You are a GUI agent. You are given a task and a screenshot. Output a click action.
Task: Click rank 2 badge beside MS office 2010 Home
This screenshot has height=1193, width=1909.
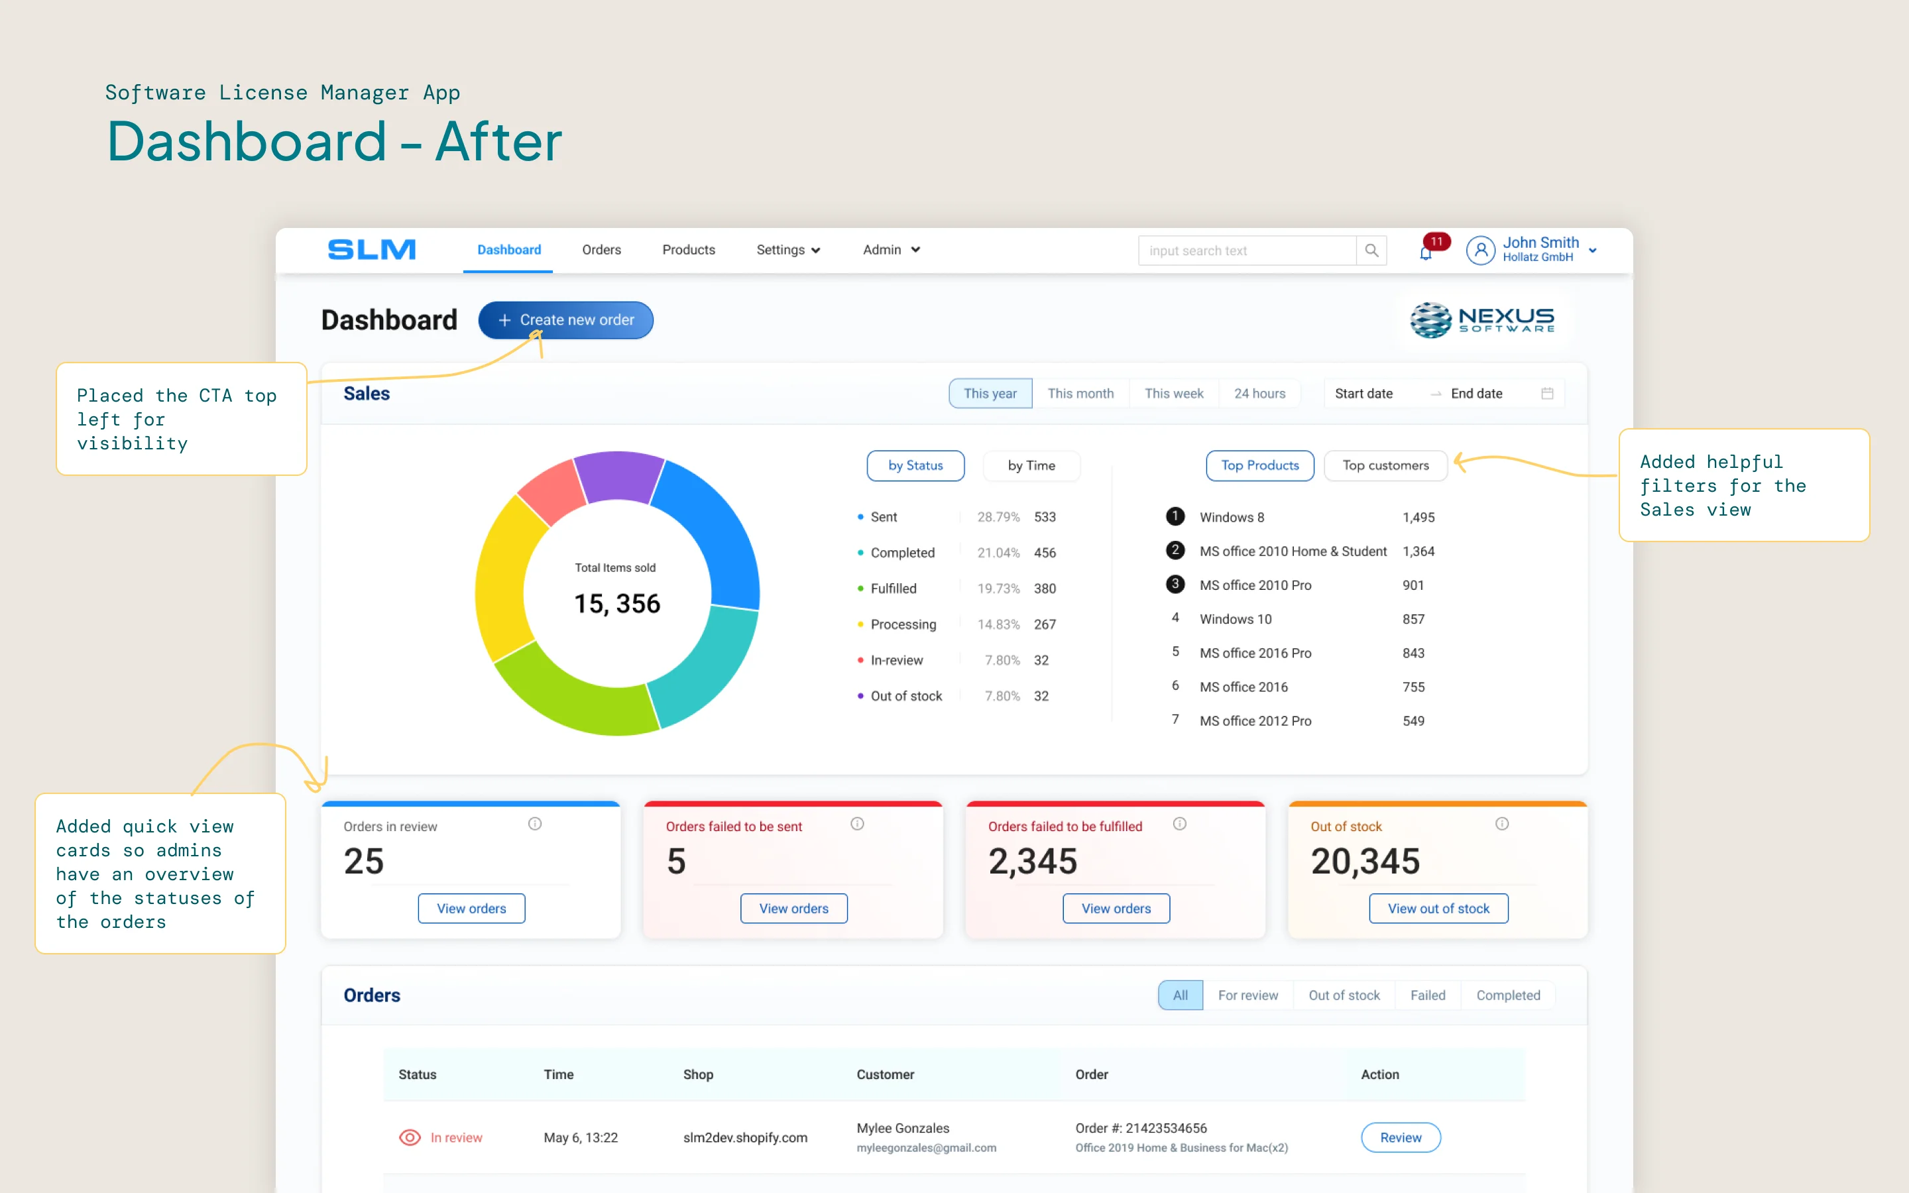coord(1175,550)
